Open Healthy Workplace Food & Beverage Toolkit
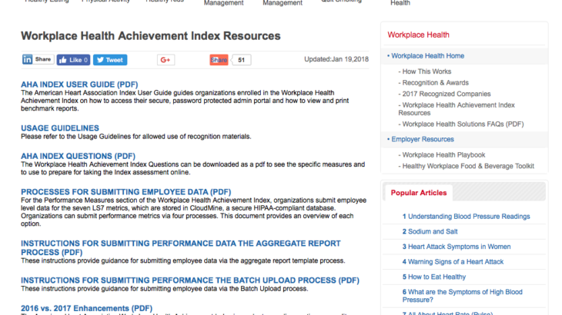The width and height of the screenshot is (562, 315). (468, 166)
